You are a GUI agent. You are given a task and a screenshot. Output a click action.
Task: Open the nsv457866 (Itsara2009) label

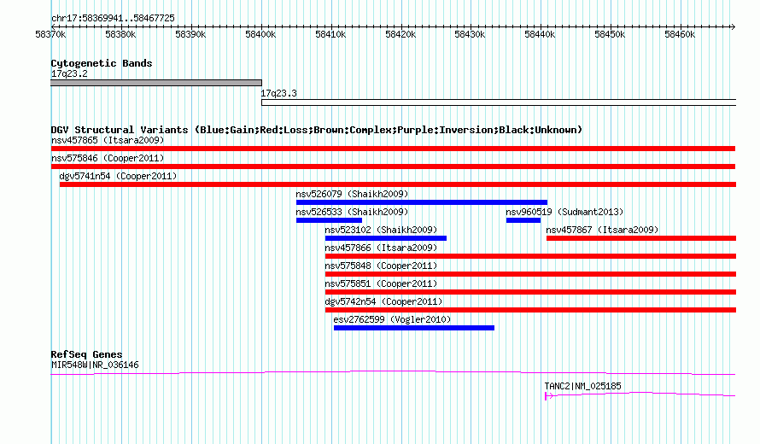(382, 248)
